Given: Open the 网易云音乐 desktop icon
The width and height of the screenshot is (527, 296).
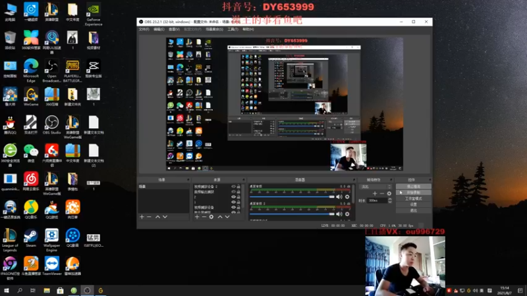Looking at the screenshot, I should 31,182.
